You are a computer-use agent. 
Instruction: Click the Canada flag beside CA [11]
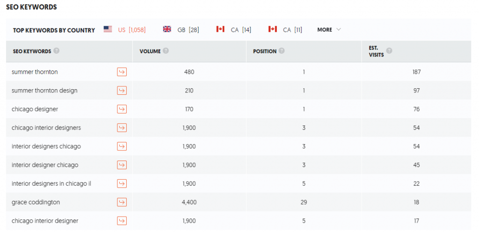click(x=273, y=29)
